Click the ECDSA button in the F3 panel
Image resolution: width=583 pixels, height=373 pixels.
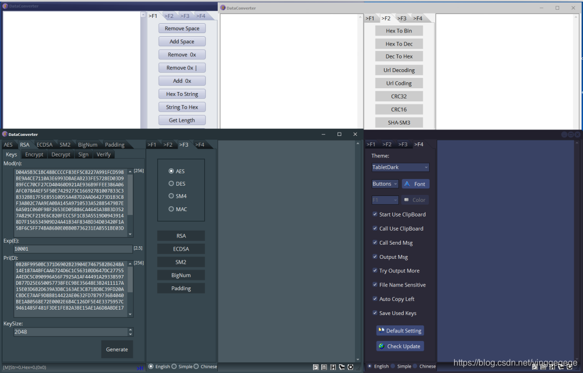click(x=181, y=249)
